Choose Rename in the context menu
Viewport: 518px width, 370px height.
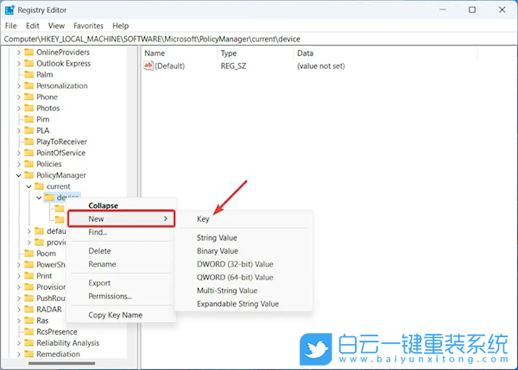pyautogui.click(x=121, y=264)
